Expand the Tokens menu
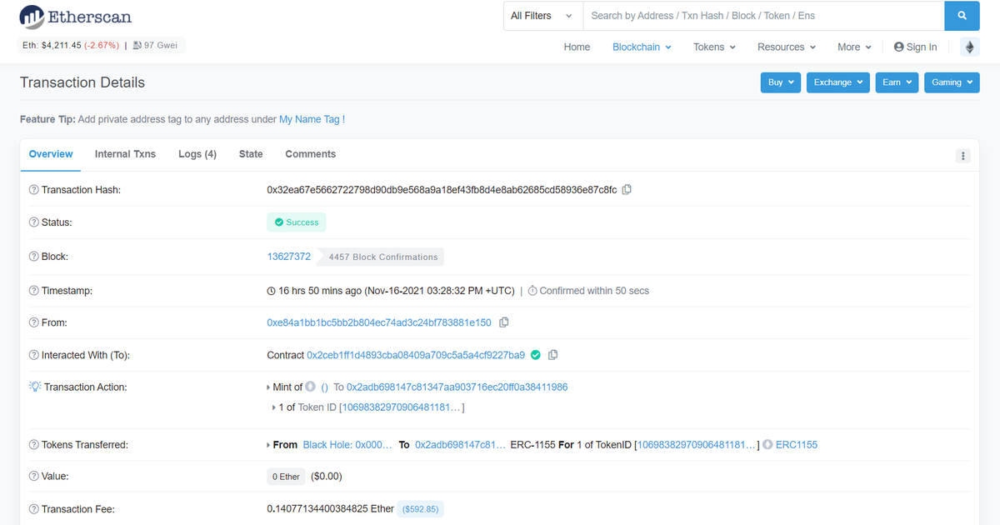The image size is (1000, 525). [714, 47]
